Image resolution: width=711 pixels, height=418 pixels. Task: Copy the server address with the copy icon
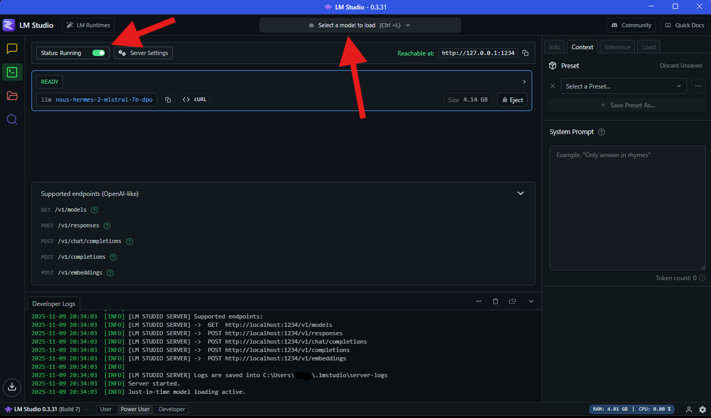pos(525,52)
